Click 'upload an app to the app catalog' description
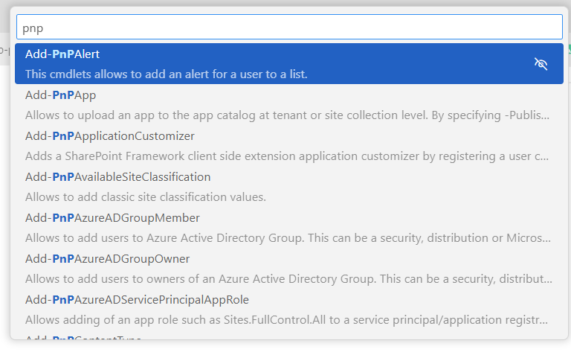 (x=167, y=115)
